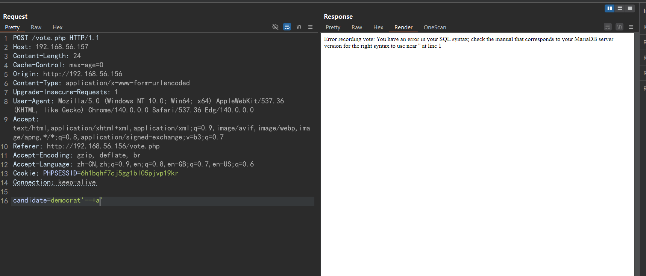Select the Response Render tab
This screenshot has width=646, height=276.
pyautogui.click(x=403, y=27)
